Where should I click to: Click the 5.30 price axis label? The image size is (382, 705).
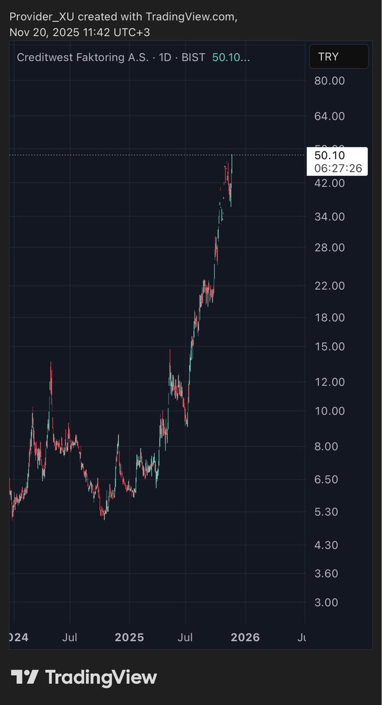click(x=326, y=512)
